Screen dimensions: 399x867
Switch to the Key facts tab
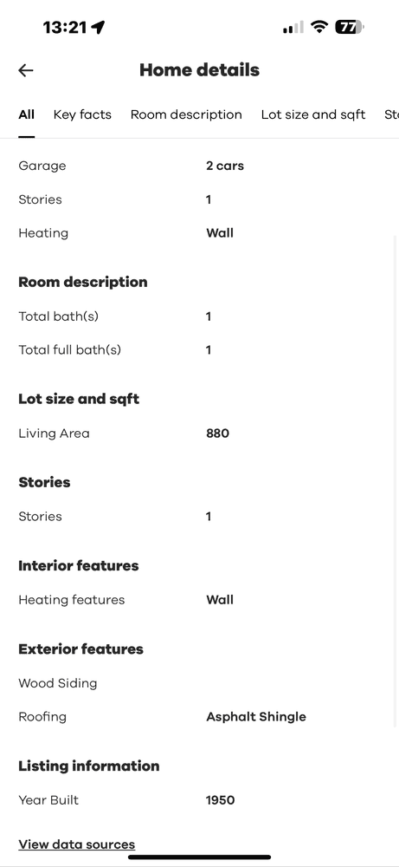click(82, 114)
